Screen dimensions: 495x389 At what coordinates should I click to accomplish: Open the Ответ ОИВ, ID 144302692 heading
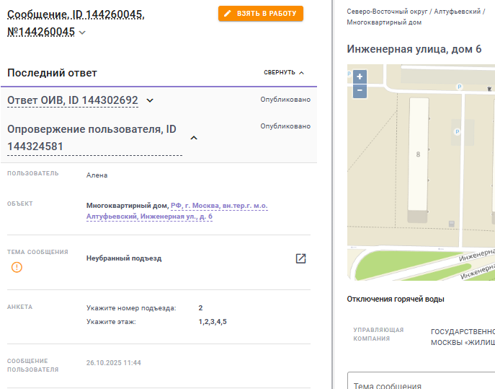[x=73, y=100]
